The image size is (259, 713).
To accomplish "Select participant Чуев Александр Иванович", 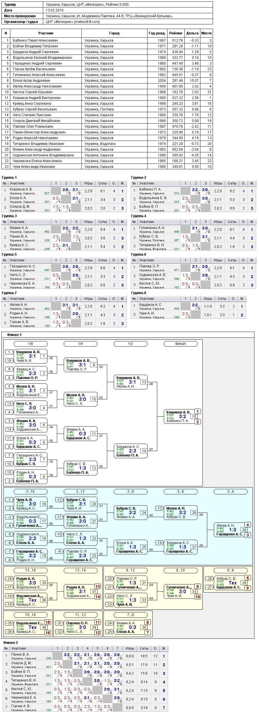I will tap(34, 167).
